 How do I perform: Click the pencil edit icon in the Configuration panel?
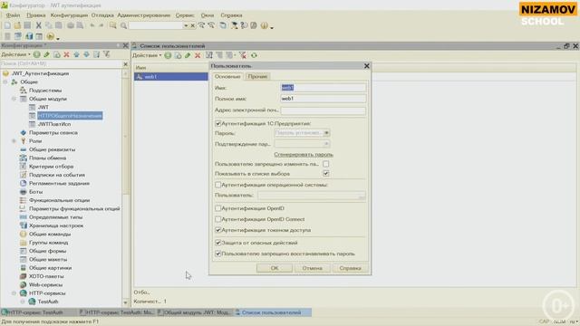[x=46, y=54]
